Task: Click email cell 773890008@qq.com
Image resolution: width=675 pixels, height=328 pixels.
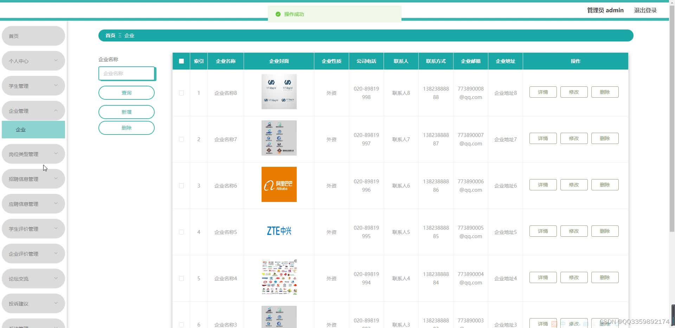Action: click(471, 93)
